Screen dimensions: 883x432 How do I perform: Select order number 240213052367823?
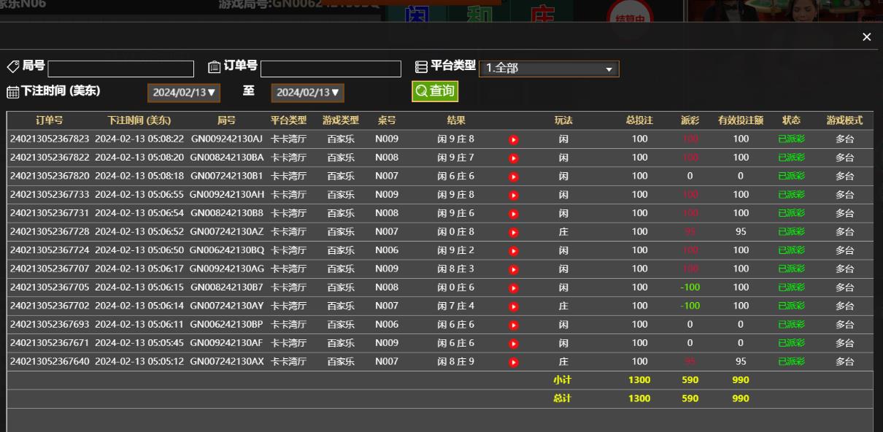[50, 139]
